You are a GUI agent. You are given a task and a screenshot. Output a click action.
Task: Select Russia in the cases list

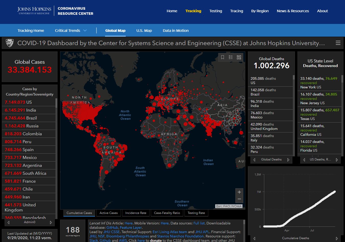[29, 126]
